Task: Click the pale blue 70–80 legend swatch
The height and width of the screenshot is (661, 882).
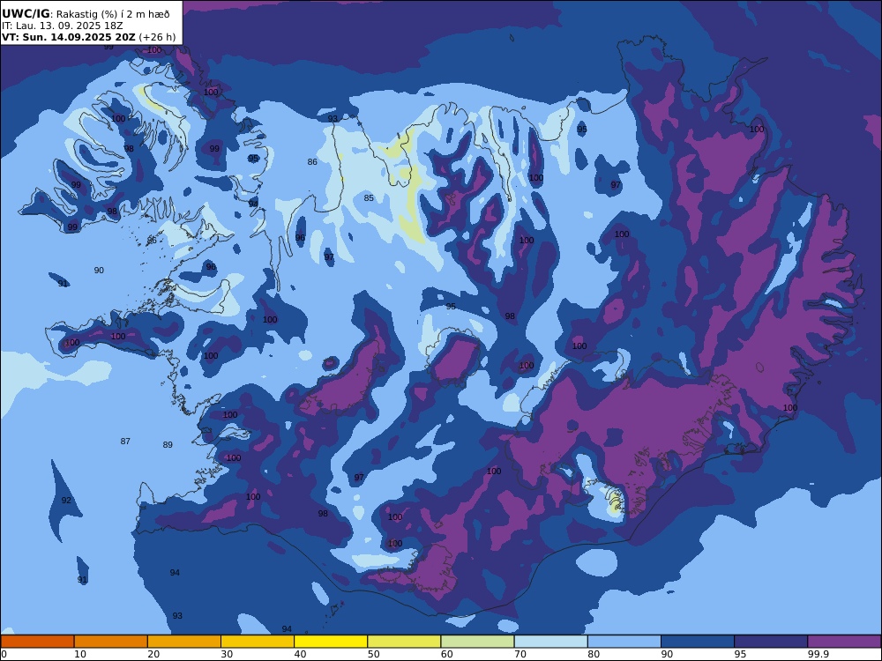Action: click(551, 642)
